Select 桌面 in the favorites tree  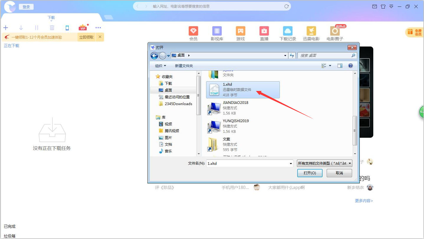pos(165,90)
